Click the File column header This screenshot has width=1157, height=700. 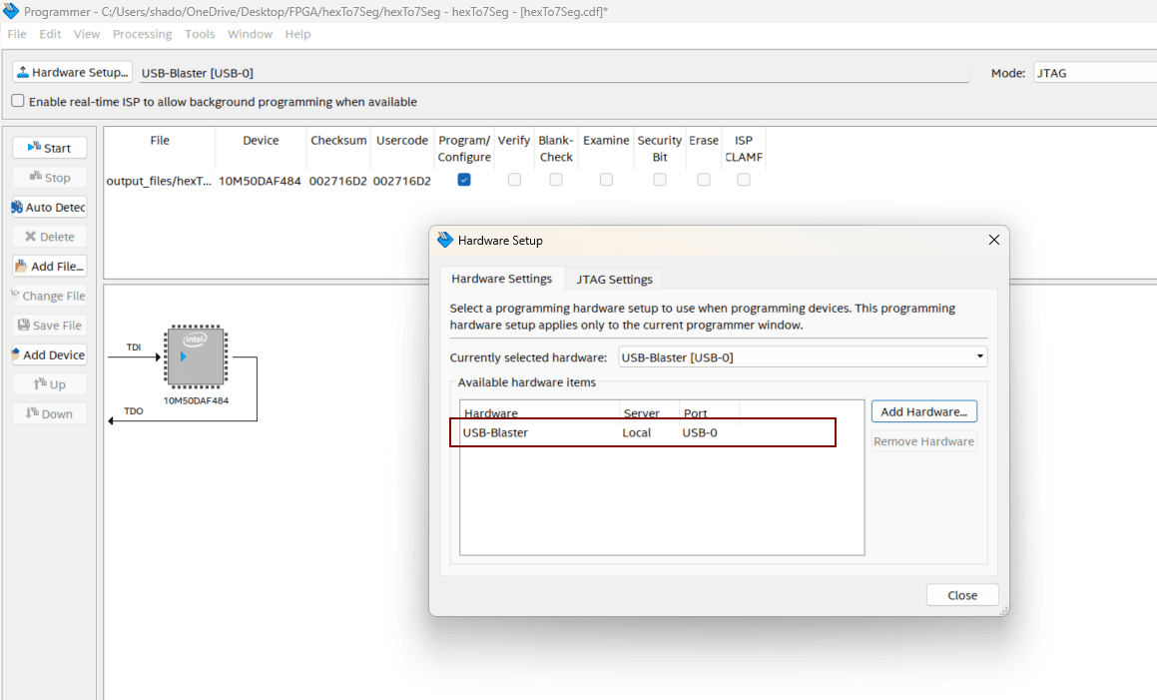click(160, 140)
